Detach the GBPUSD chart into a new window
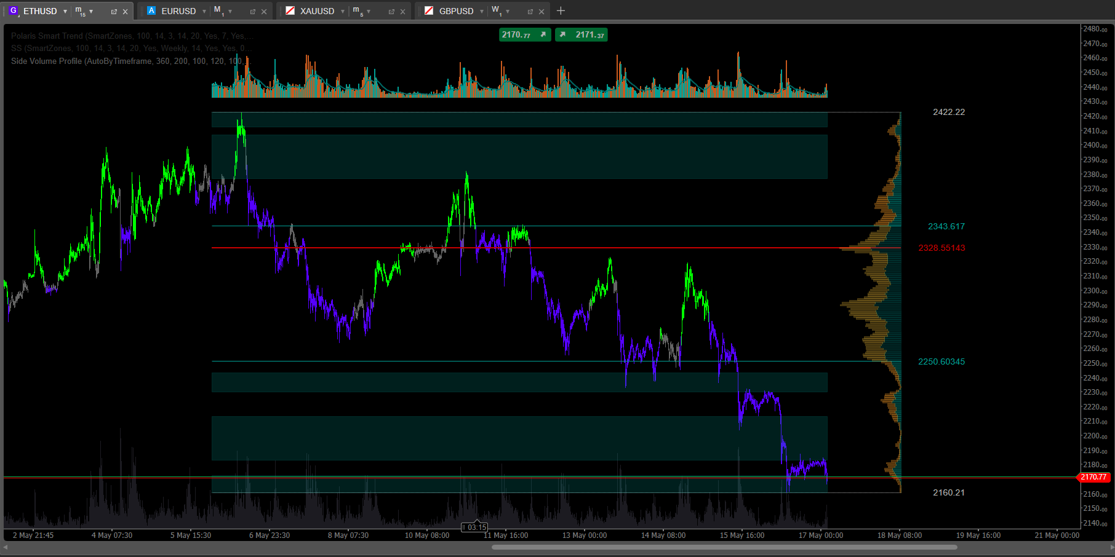The image size is (1115, 557). tap(530, 12)
